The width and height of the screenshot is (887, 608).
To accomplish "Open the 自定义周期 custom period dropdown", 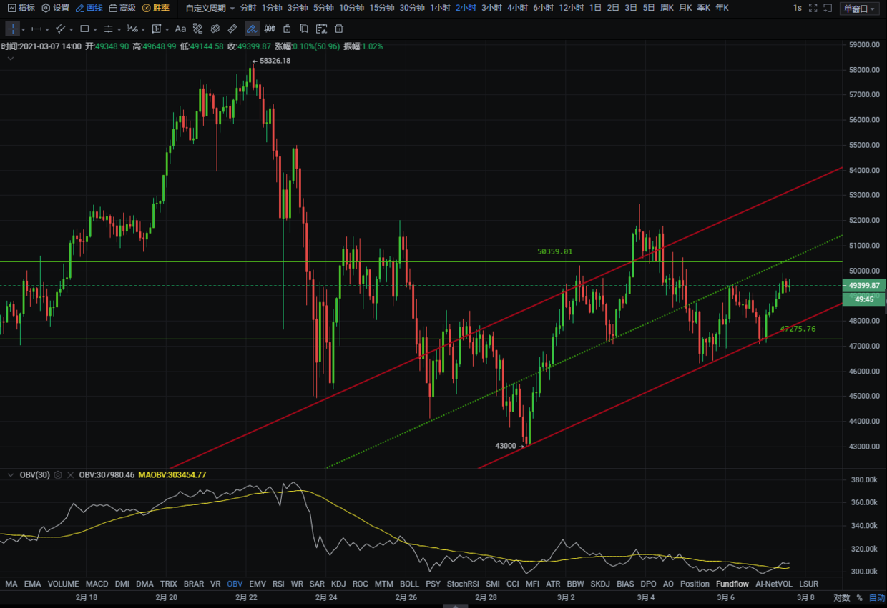I will click(210, 8).
